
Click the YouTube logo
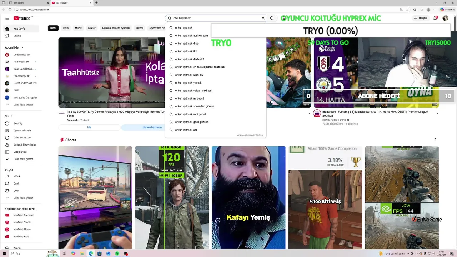click(x=22, y=18)
